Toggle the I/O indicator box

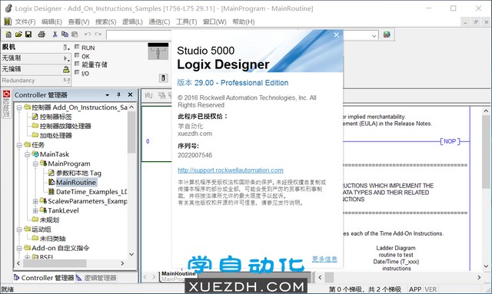77,72
